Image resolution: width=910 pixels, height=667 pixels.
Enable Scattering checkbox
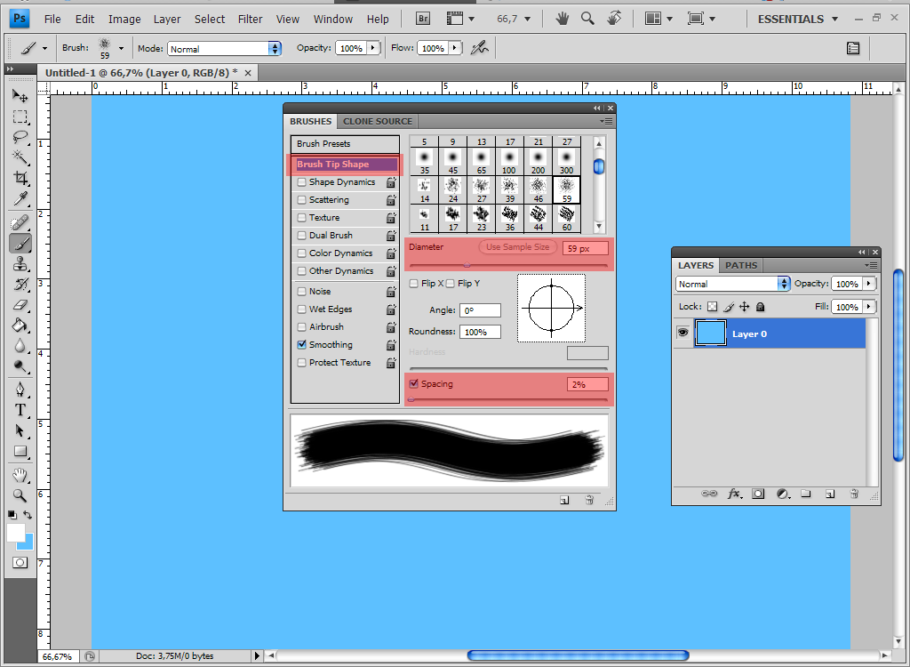point(302,200)
